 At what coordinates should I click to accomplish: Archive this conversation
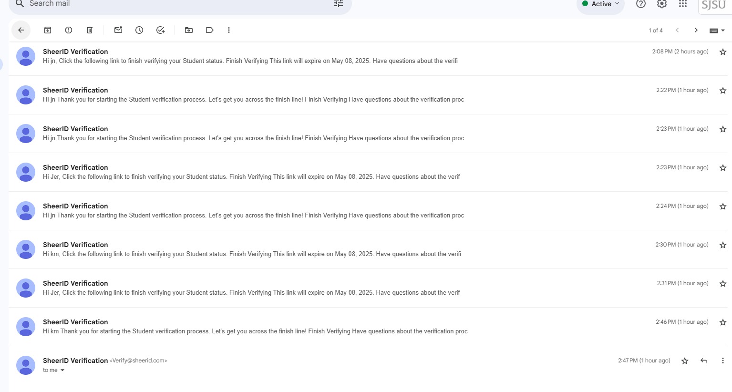pyautogui.click(x=48, y=30)
